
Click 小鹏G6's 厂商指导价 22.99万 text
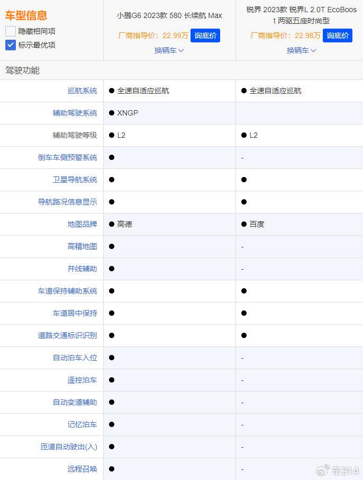click(x=153, y=35)
